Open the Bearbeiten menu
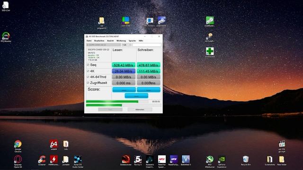 pyautogui.click(x=99, y=41)
